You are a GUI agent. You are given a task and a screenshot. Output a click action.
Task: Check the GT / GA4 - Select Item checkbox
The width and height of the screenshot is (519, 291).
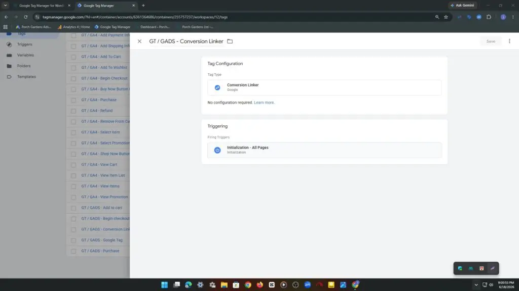coord(73,132)
